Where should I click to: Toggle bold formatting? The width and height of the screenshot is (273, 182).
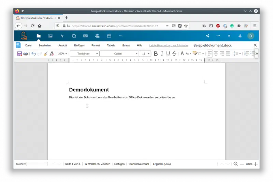(x=156, y=54)
